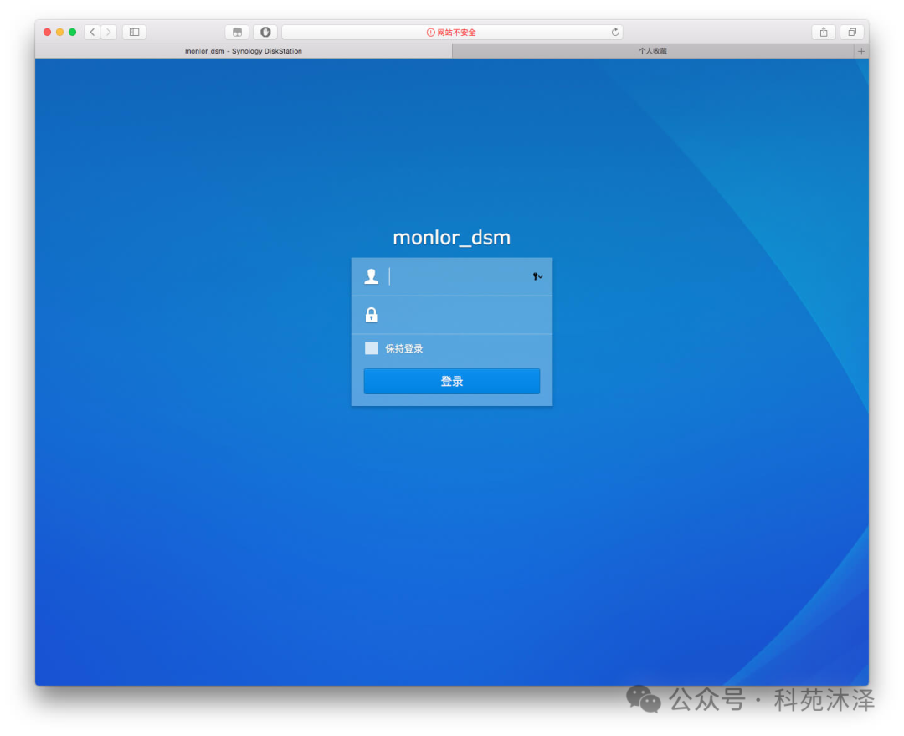Select the monlor_dsm - Synology DiskStation tab
This screenshot has width=904, height=736.
click(244, 51)
